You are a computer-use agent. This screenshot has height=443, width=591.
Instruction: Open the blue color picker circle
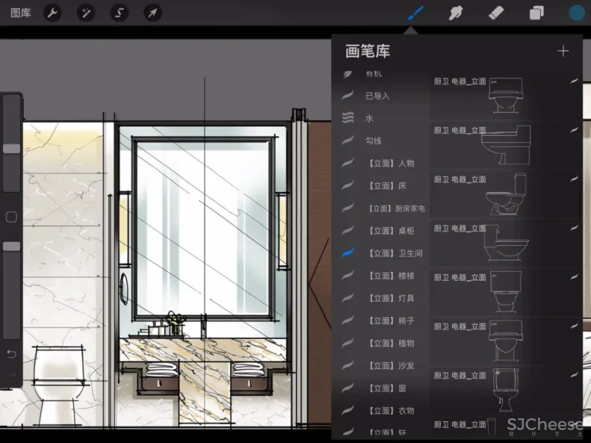(576, 13)
